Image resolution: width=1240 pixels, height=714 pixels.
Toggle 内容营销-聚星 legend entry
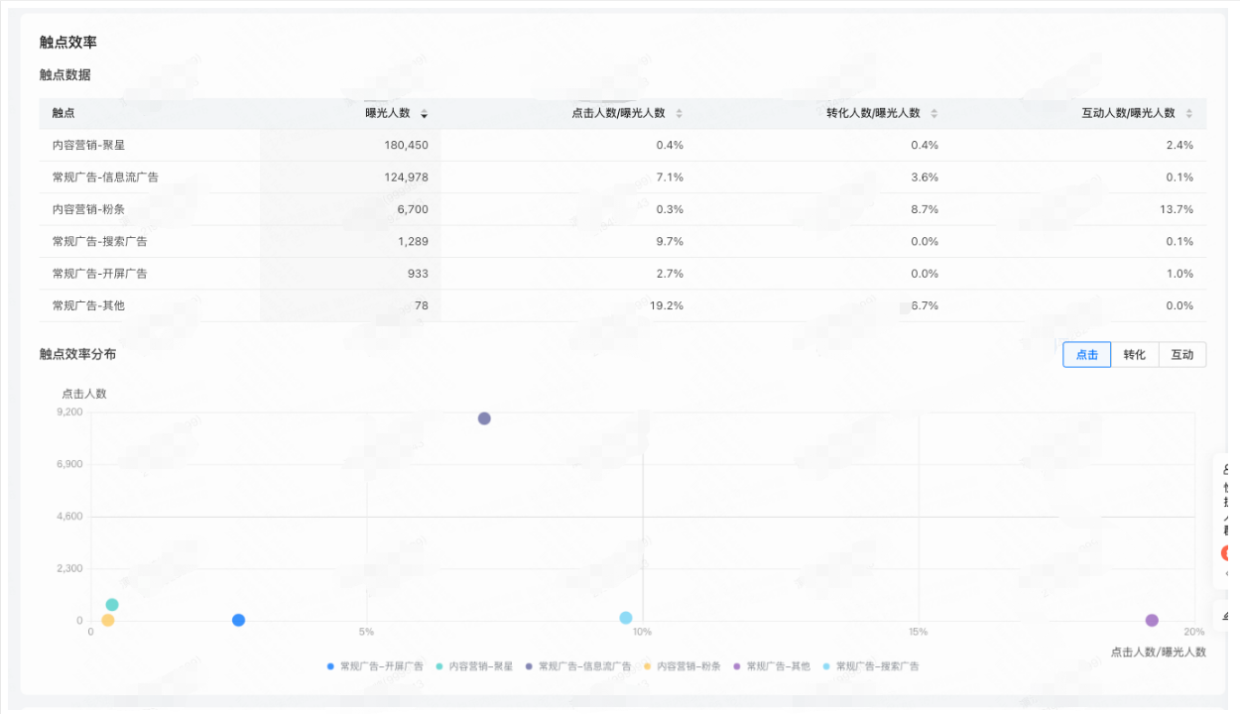(x=474, y=666)
